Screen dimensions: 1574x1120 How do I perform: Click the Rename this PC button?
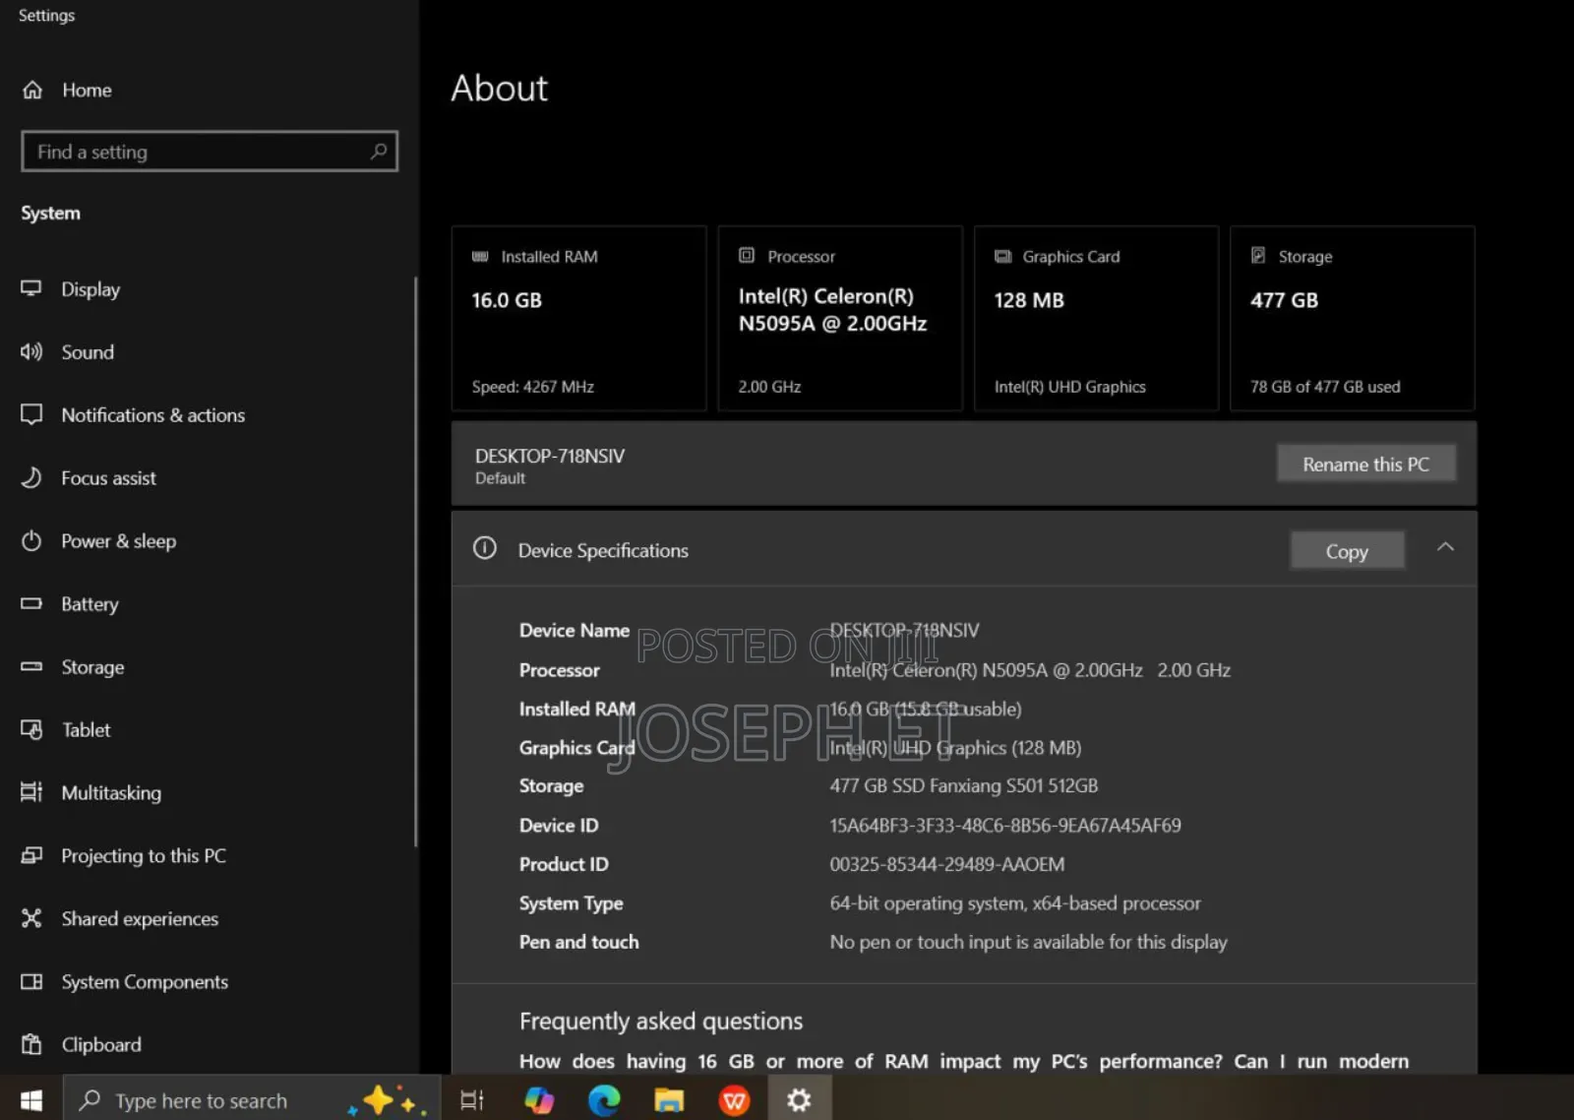coord(1366,463)
